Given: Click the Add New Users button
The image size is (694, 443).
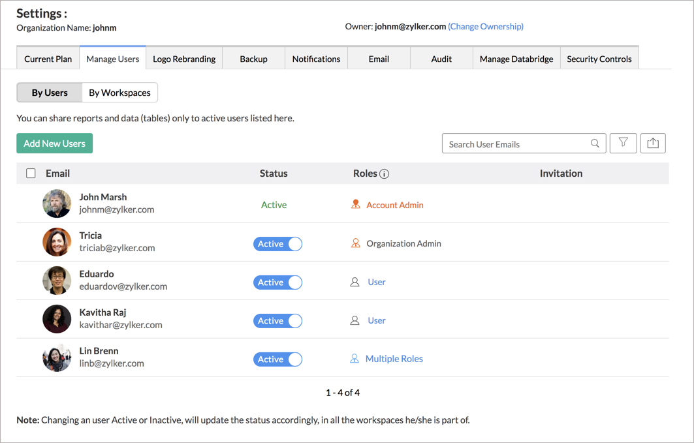Looking at the screenshot, I should coord(54,143).
